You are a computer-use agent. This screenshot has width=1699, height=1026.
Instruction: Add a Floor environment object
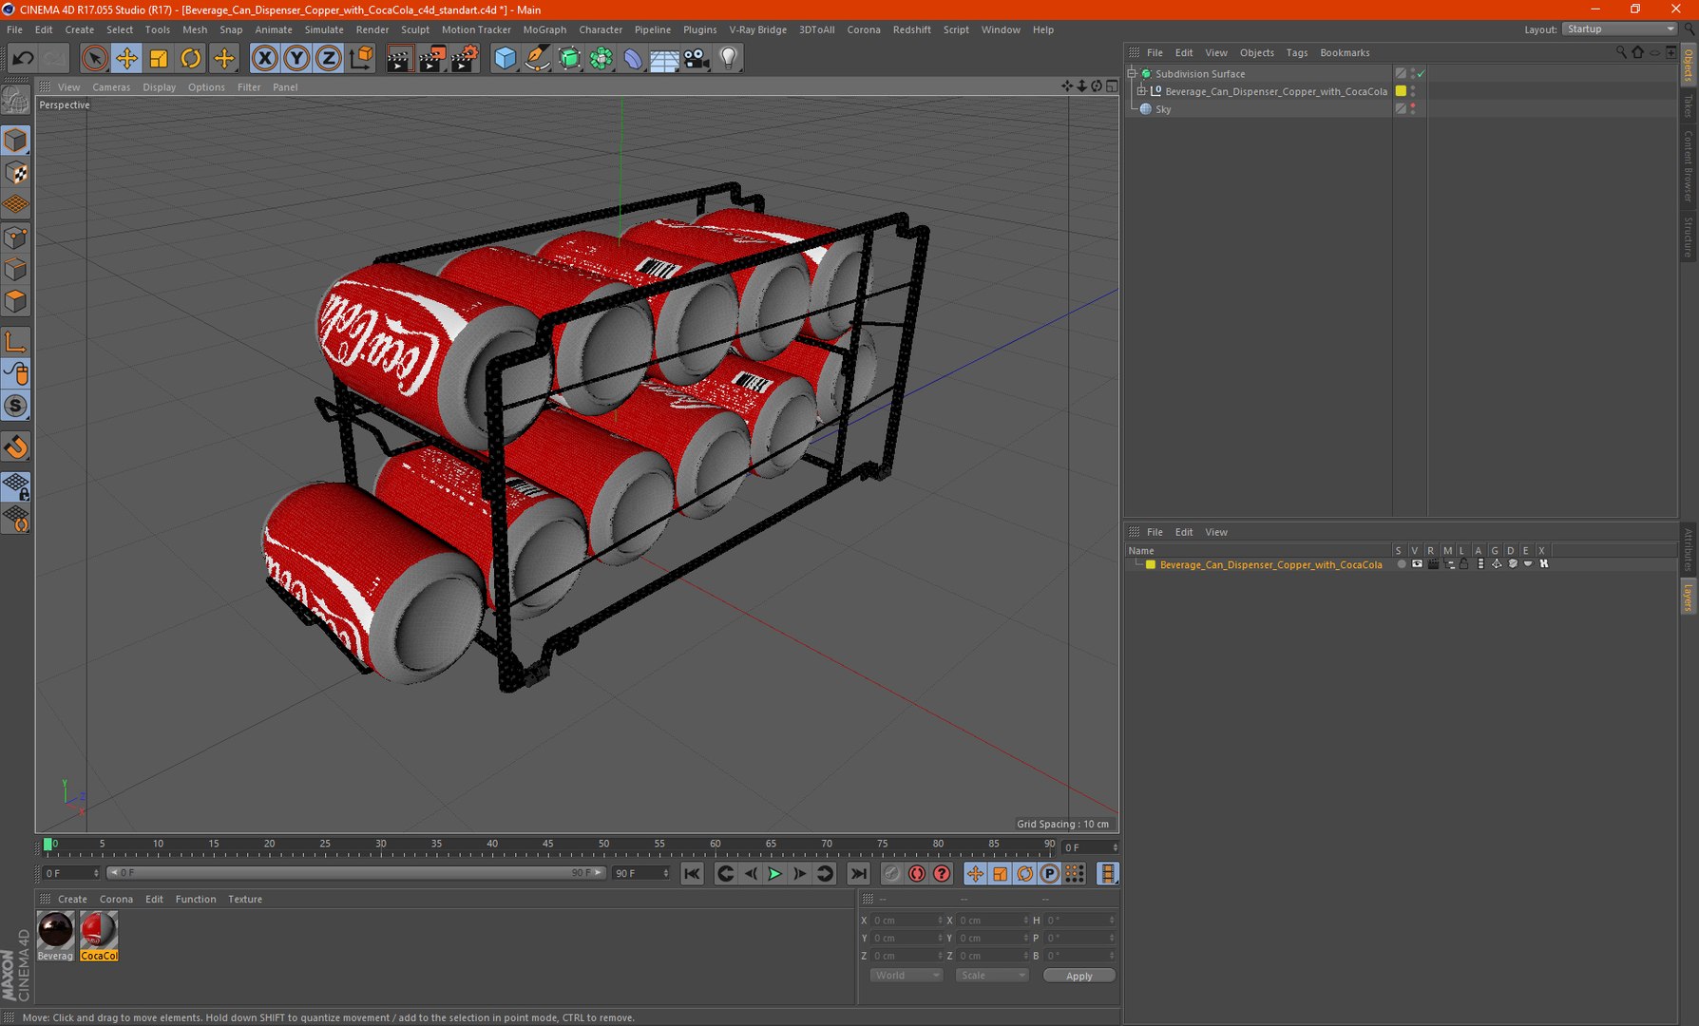click(664, 59)
